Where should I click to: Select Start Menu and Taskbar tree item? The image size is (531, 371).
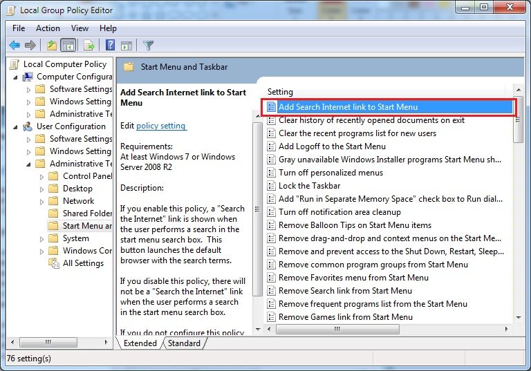pos(80,226)
